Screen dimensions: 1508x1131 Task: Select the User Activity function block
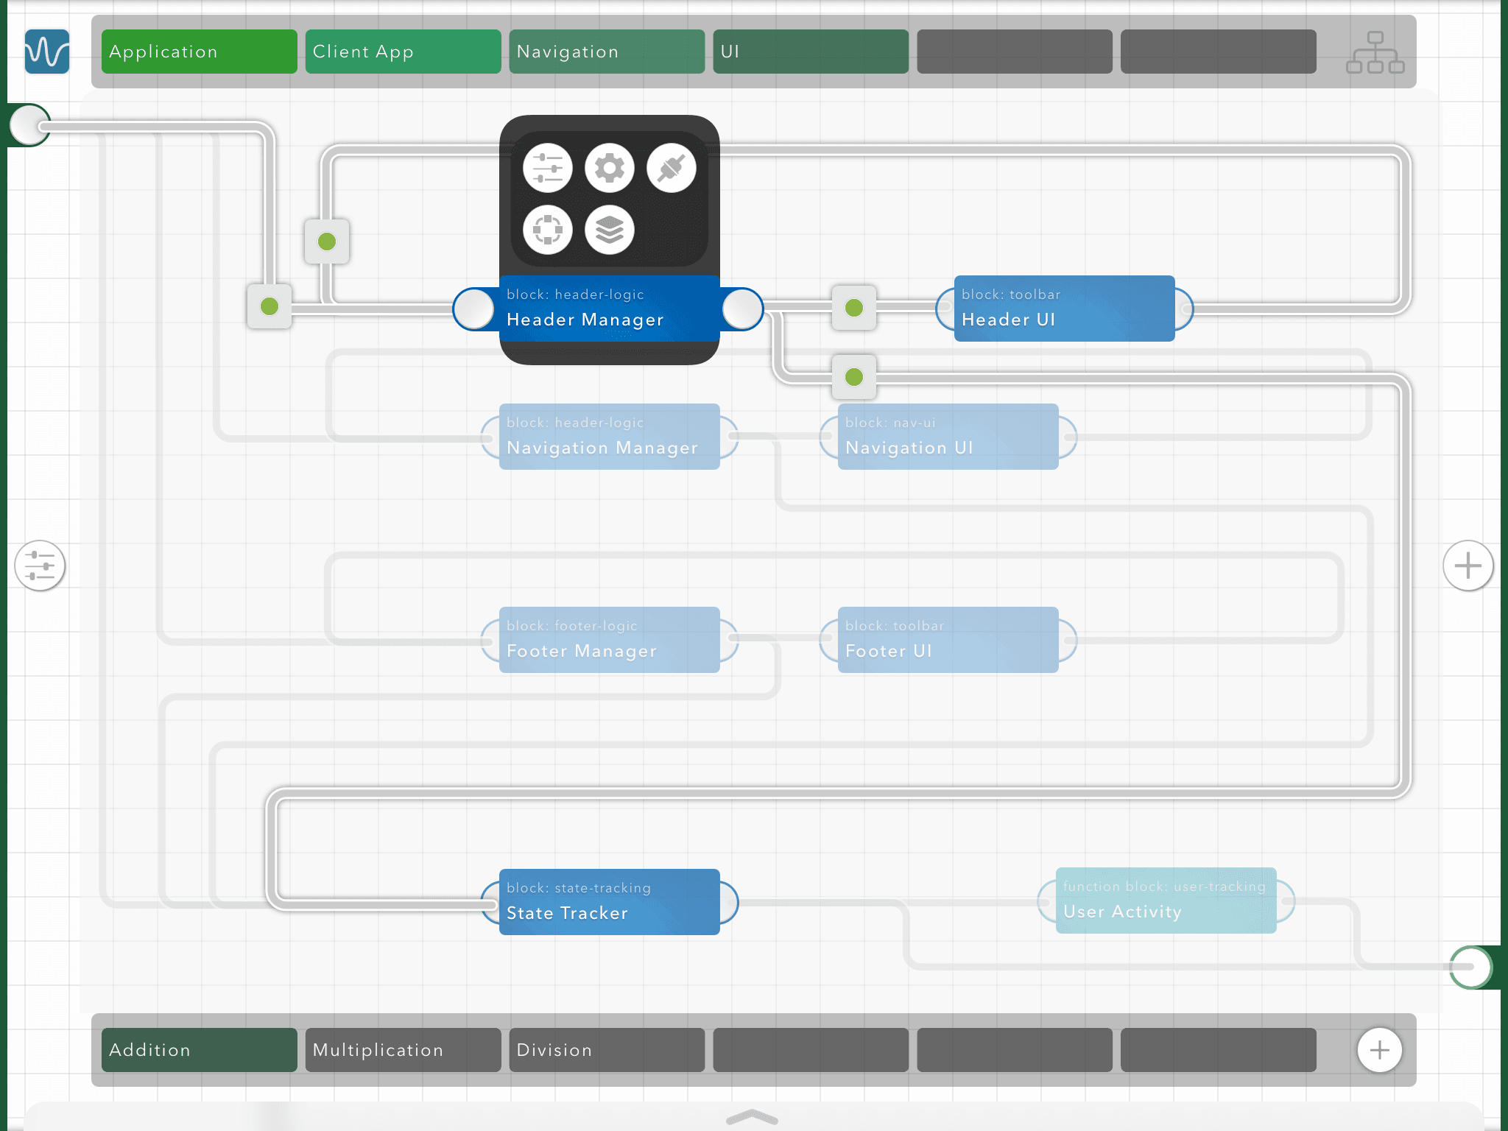pyautogui.click(x=1166, y=901)
